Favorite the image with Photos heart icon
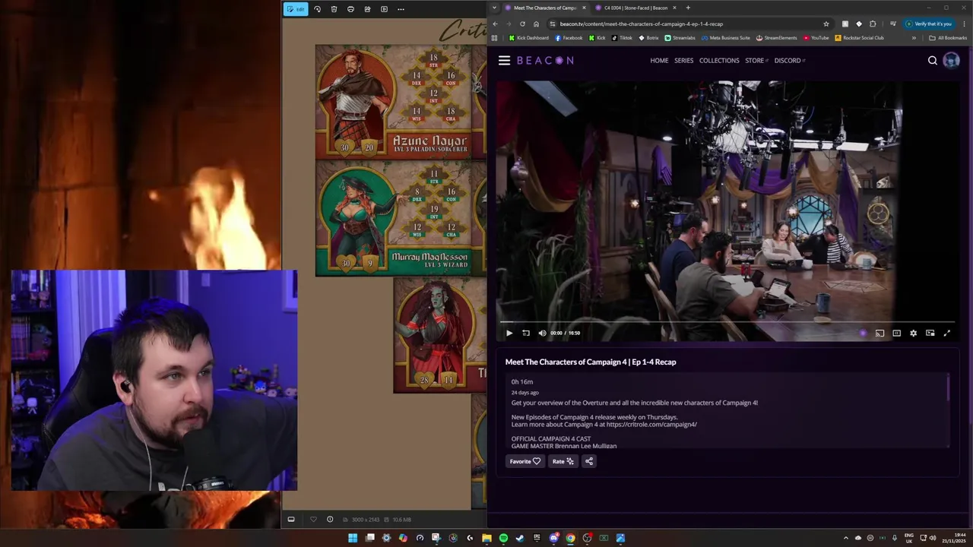This screenshot has width=973, height=547. 313,520
